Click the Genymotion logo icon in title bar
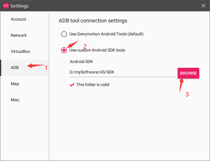 [6, 6]
